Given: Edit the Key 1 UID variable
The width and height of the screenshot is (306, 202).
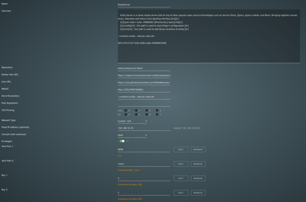Looking at the screenshot, I should 181,178.
